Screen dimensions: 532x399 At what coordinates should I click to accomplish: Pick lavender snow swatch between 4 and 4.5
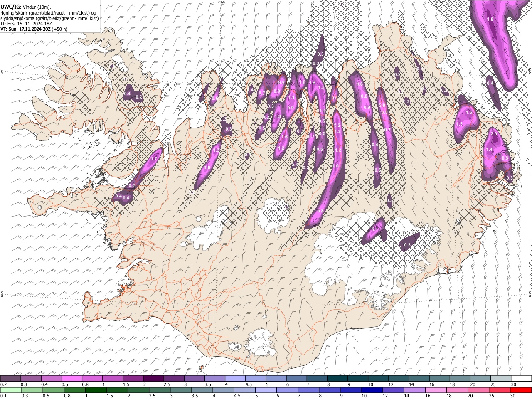pyautogui.click(x=235, y=378)
